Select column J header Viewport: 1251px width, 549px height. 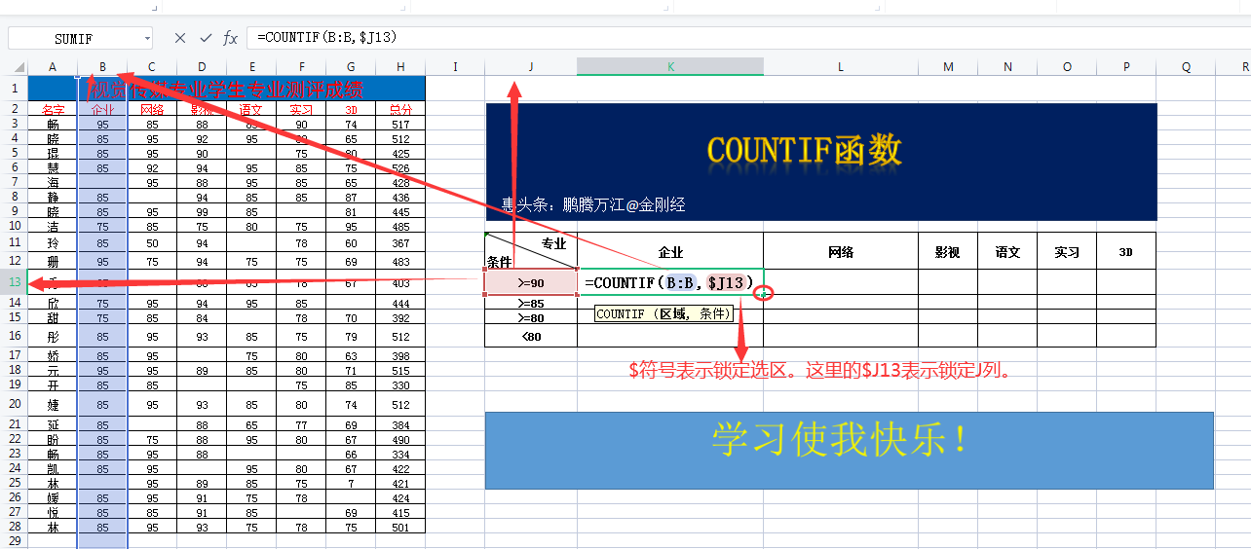tap(531, 67)
